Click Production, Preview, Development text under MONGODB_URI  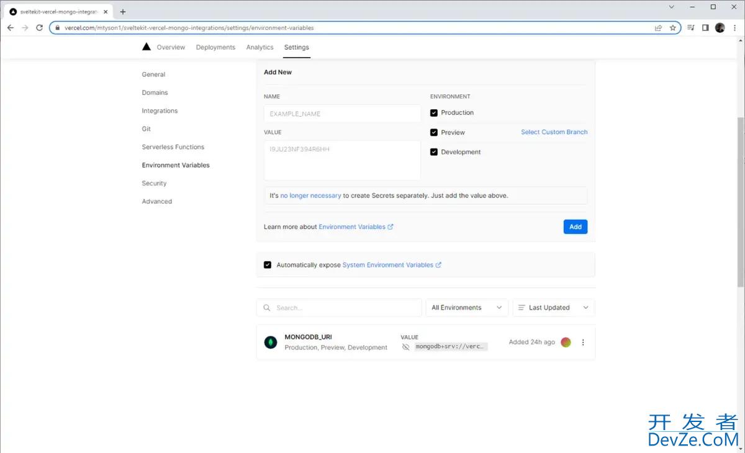(x=336, y=348)
